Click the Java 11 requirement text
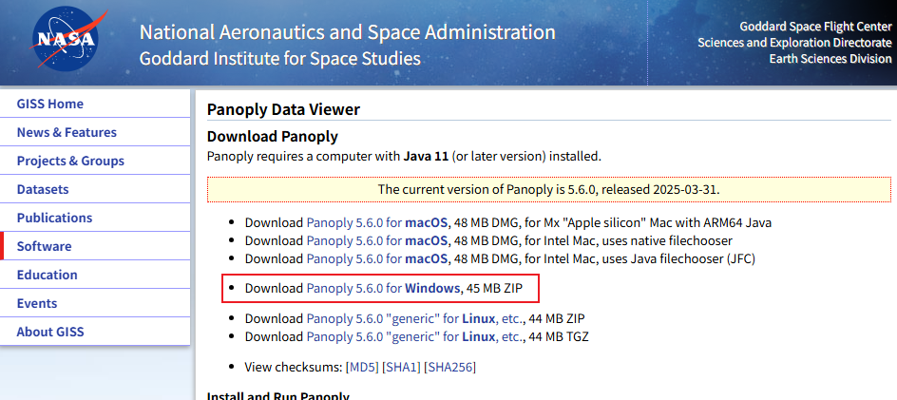This screenshot has height=400, width=897. pyautogui.click(x=426, y=156)
